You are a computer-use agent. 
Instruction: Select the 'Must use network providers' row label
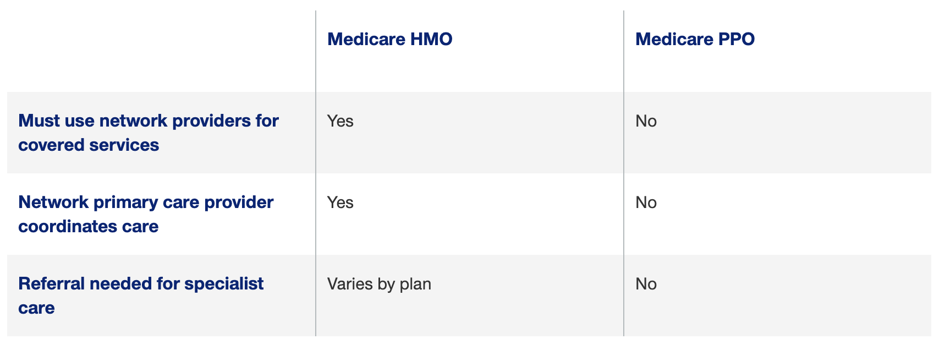[x=149, y=133]
